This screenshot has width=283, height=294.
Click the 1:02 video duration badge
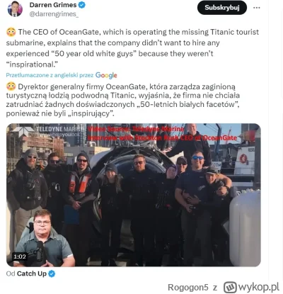tap(20, 256)
